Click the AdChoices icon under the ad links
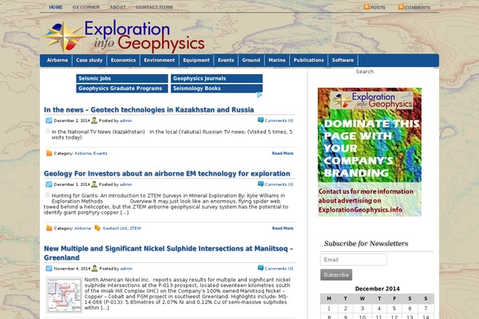Image resolution: width=479 pixels, height=319 pixels. [259, 95]
